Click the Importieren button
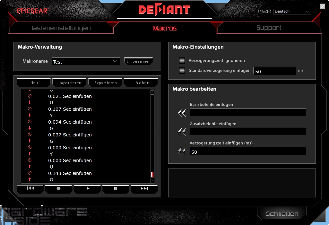This screenshot has width=329, height=225. [70, 82]
